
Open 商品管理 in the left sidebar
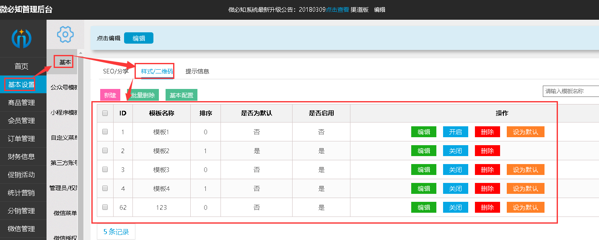click(x=21, y=103)
